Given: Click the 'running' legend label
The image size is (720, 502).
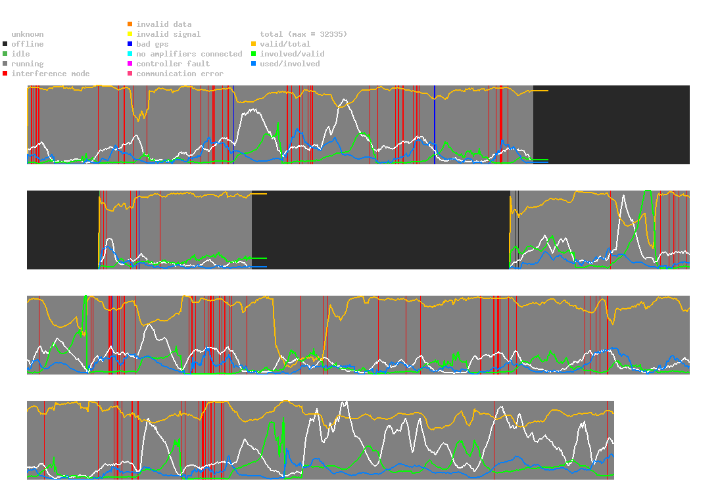Looking at the screenshot, I should [28, 64].
